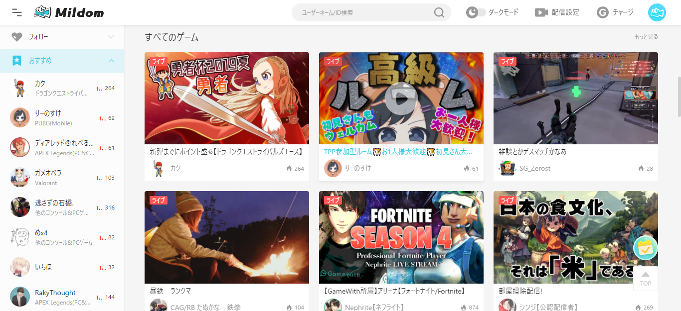Image resolution: width=681 pixels, height=311 pixels.
Task: Open カク's avatar under stream card
Action: click(x=158, y=168)
